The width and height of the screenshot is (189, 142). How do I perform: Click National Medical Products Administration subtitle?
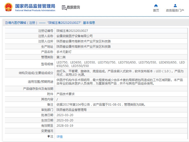click(x=35, y=10)
